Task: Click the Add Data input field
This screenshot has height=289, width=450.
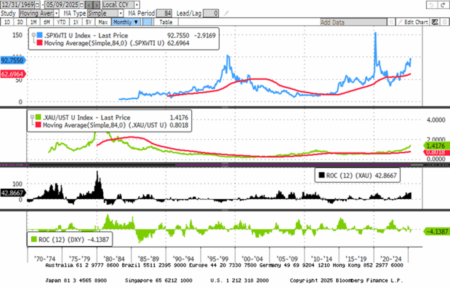Action: point(353,22)
